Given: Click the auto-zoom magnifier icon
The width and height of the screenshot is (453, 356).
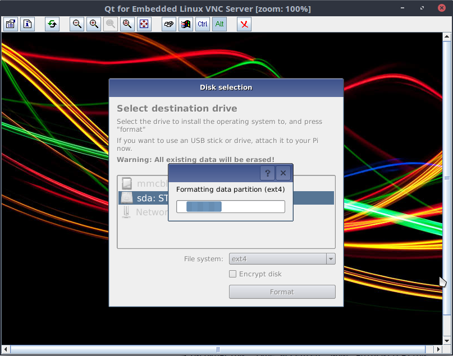Looking at the screenshot, I should click(x=127, y=24).
